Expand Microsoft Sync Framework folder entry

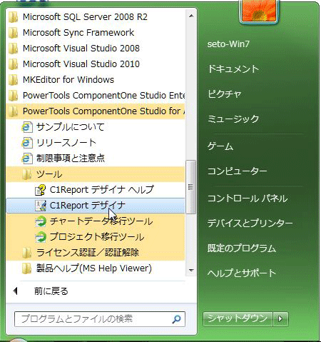pos(96,33)
